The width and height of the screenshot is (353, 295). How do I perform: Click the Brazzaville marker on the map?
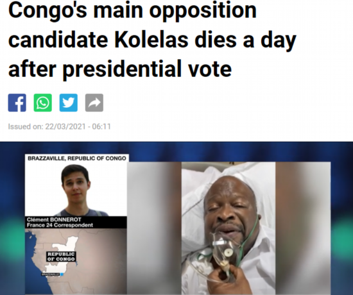tap(52, 274)
